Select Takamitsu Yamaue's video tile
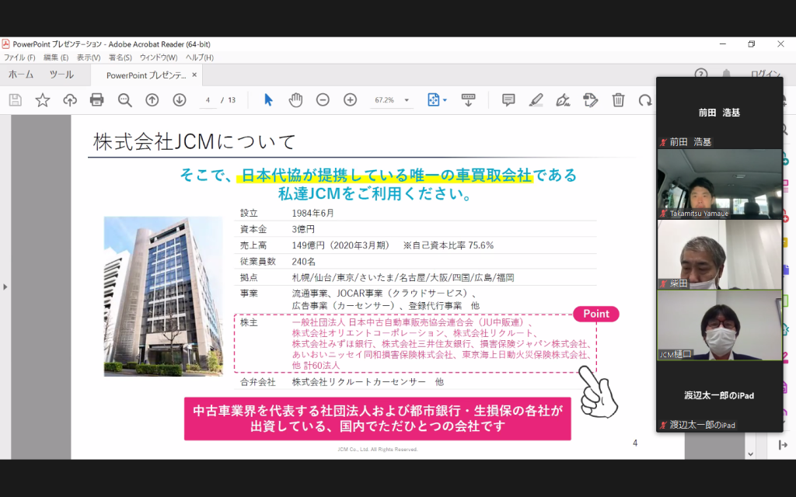The image size is (796, 497). (719, 183)
